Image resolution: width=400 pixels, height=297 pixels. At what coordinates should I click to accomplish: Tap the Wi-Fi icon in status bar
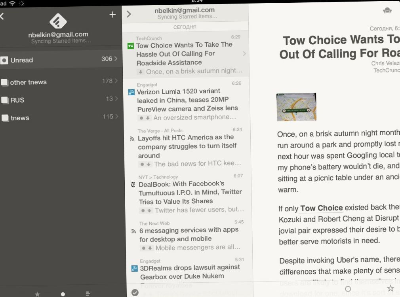coord(12,3)
